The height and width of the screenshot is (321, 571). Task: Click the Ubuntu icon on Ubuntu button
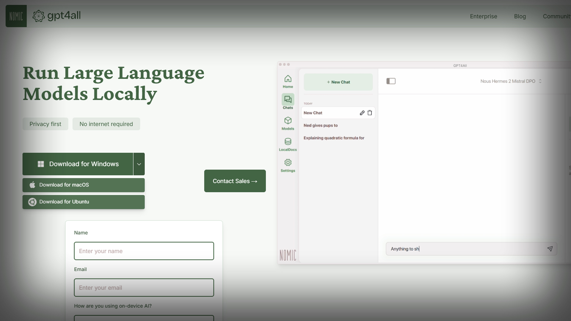click(x=32, y=202)
